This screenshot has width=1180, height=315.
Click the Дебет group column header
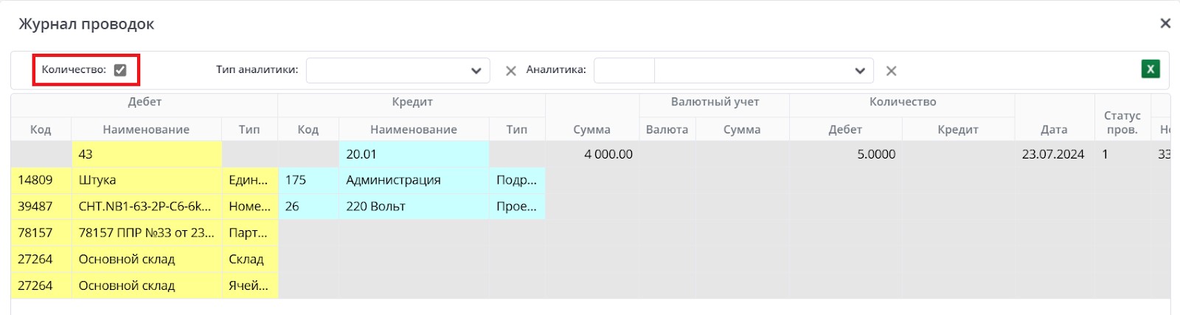[145, 102]
